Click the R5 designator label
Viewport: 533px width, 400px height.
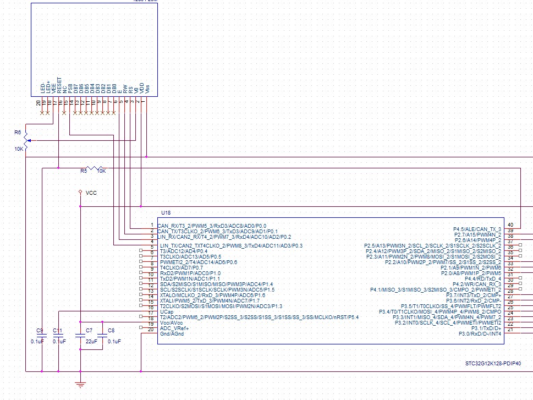(x=84, y=171)
